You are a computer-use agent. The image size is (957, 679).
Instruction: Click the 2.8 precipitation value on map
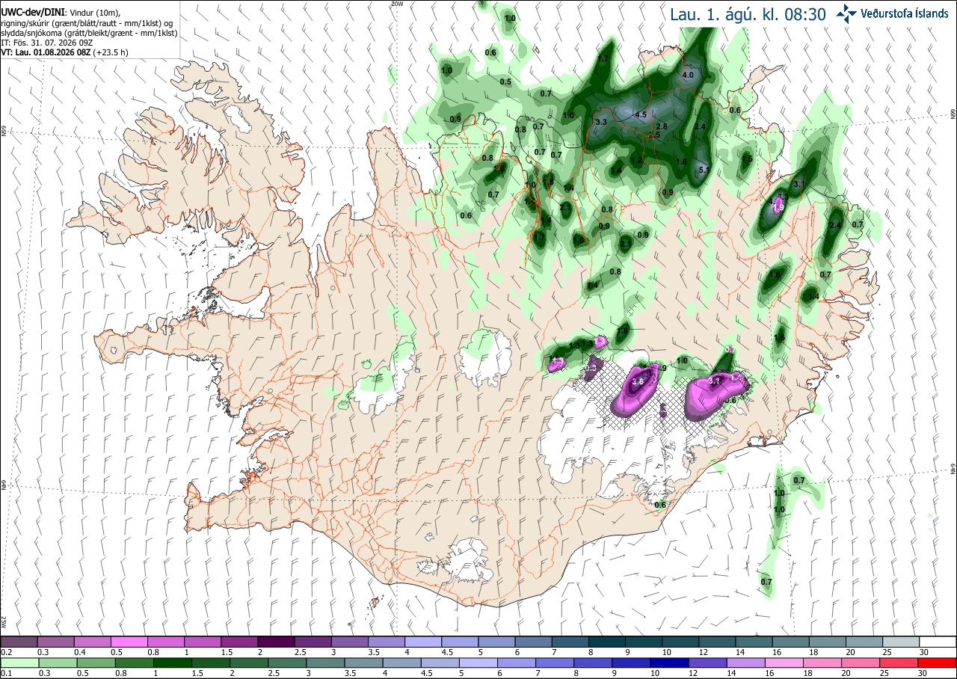click(662, 127)
